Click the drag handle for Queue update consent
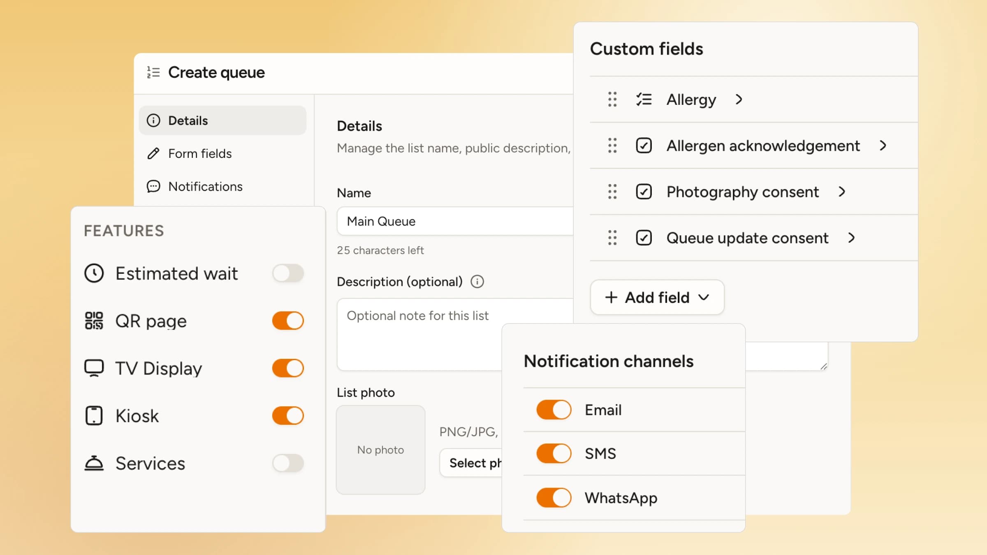The height and width of the screenshot is (555, 987). (x=612, y=238)
